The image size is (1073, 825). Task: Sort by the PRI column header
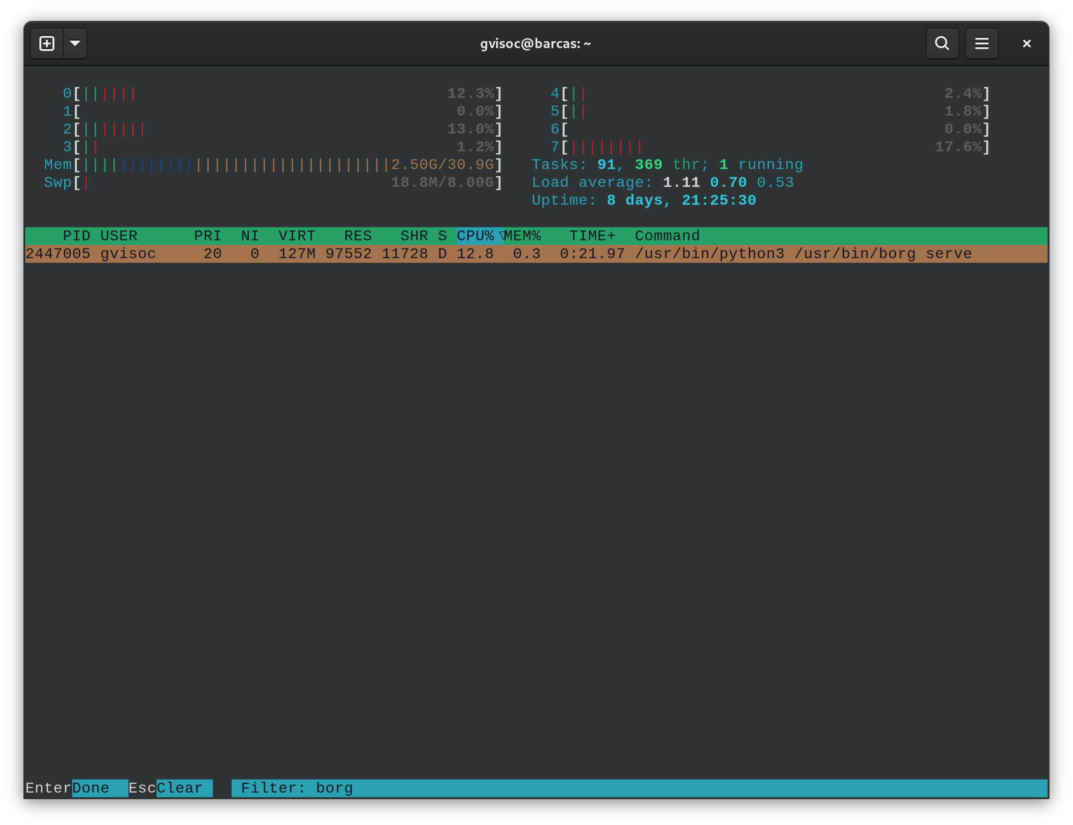pyautogui.click(x=207, y=236)
